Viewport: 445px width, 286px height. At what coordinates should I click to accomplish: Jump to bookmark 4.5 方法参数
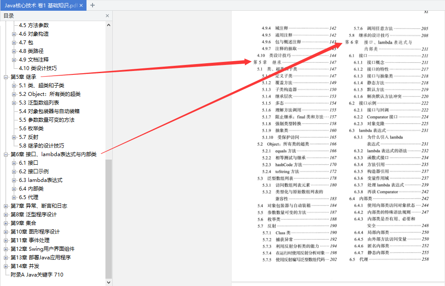pyautogui.click(x=34, y=25)
